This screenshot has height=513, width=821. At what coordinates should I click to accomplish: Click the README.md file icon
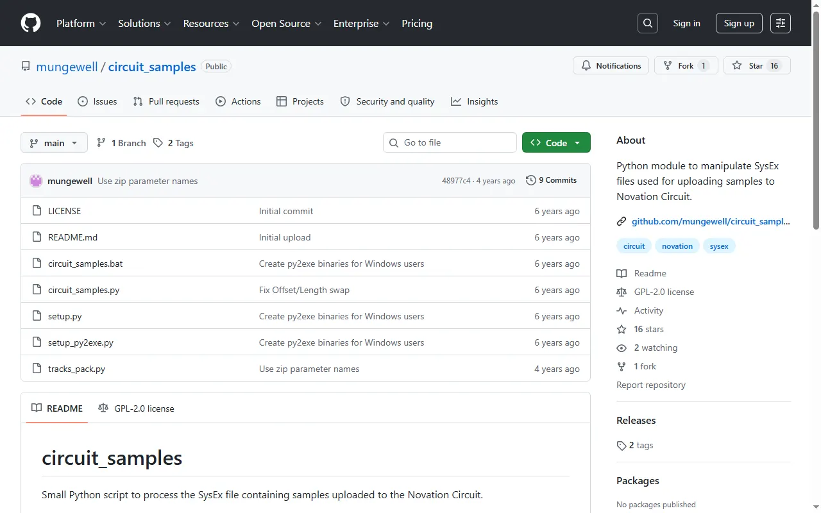[37, 237]
